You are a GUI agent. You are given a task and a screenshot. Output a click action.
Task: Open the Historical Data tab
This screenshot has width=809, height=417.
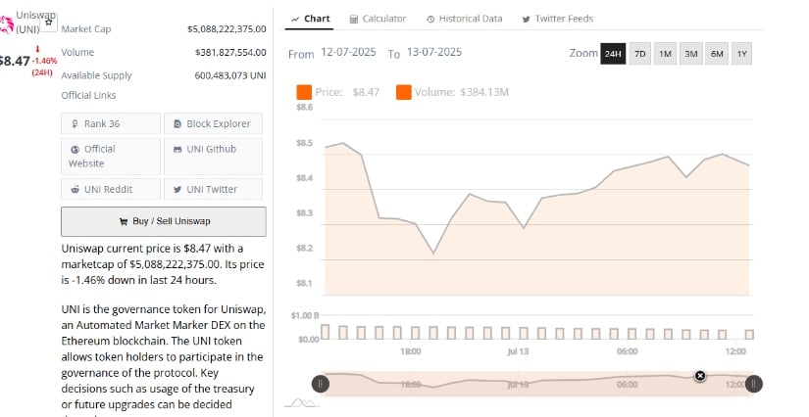coord(465,19)
